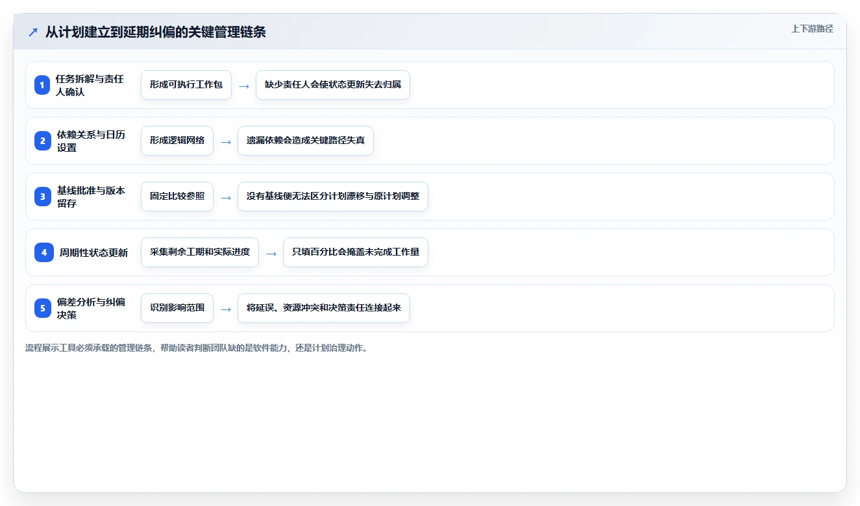The image size is (860, 506).
Task: Select the step 5 number badge
Action: [42, 308]
